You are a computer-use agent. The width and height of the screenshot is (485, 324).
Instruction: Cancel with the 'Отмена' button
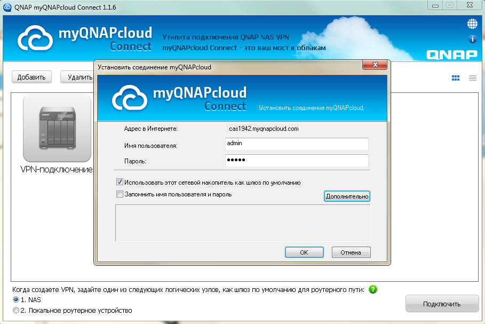[x=351, y=252]
